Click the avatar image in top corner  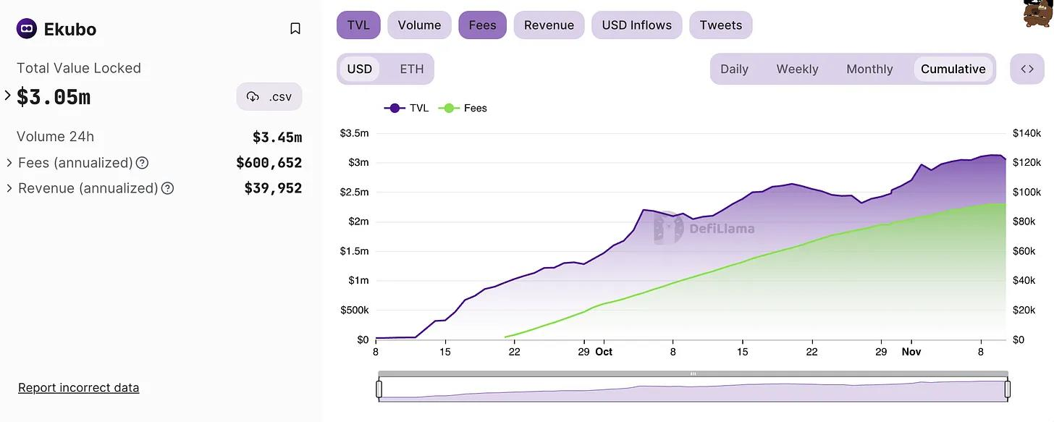pos(1038,13)
